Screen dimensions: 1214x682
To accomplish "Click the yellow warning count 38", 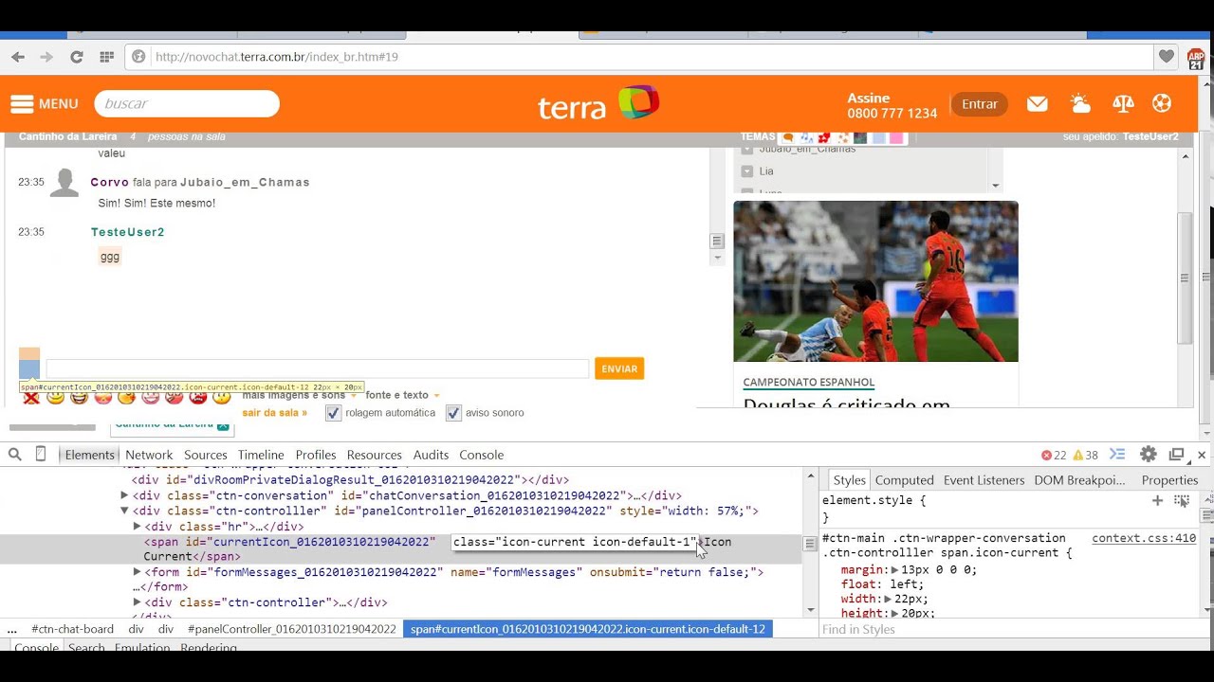I will (1085, 455).
